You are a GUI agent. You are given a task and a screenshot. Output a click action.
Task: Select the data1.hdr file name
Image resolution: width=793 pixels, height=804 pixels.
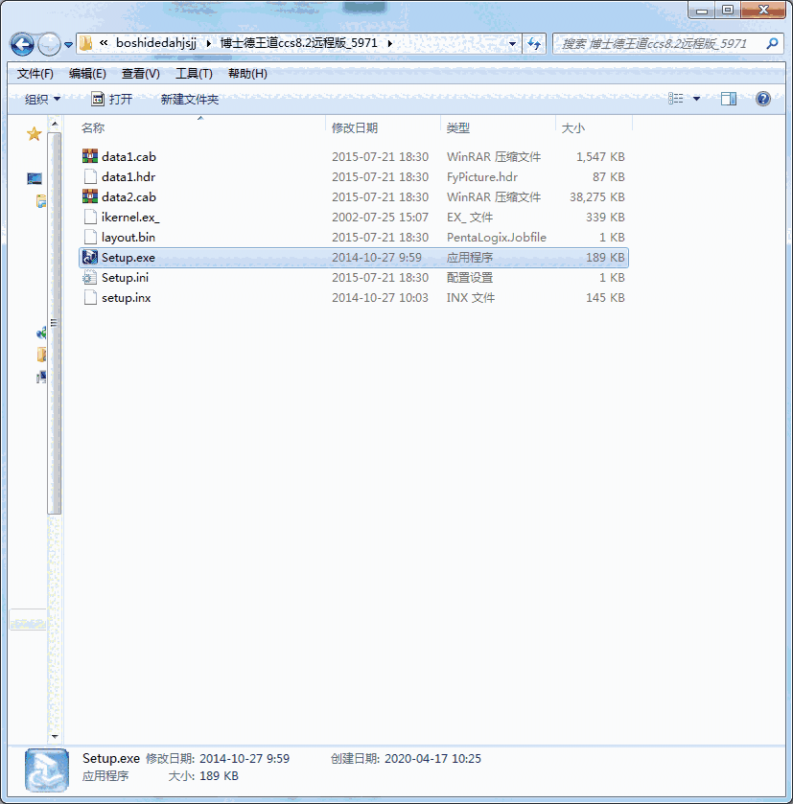click(x=128, y=177)
